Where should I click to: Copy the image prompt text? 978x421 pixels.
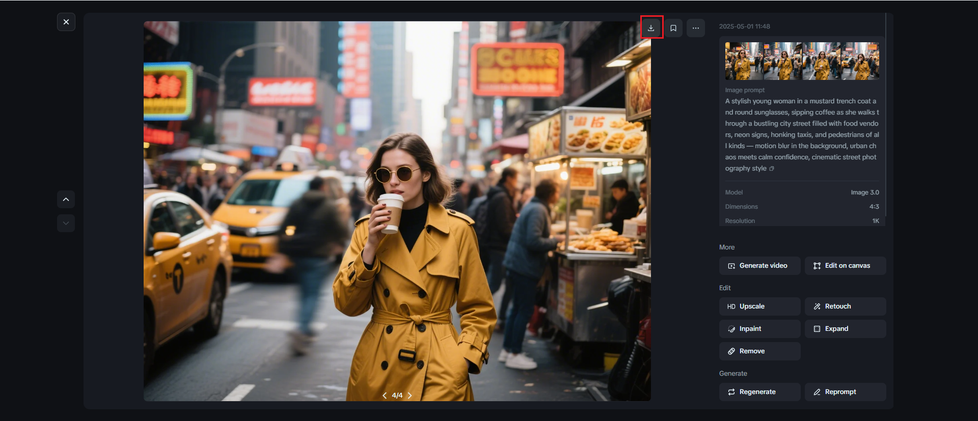click(x=772, y=169)
